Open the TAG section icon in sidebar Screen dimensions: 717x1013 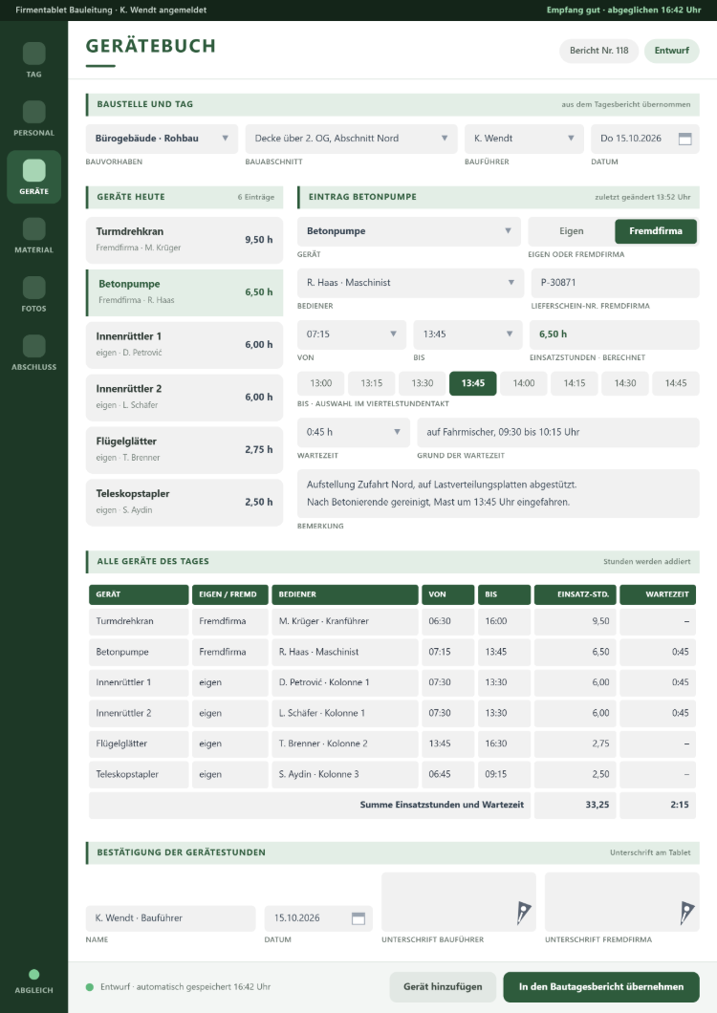click(34, 54)
